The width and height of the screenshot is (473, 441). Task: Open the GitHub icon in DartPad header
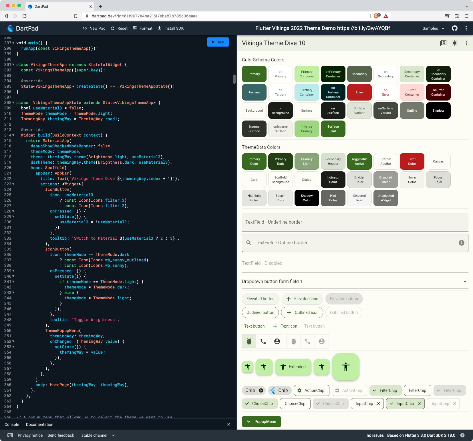pos(455,28)
